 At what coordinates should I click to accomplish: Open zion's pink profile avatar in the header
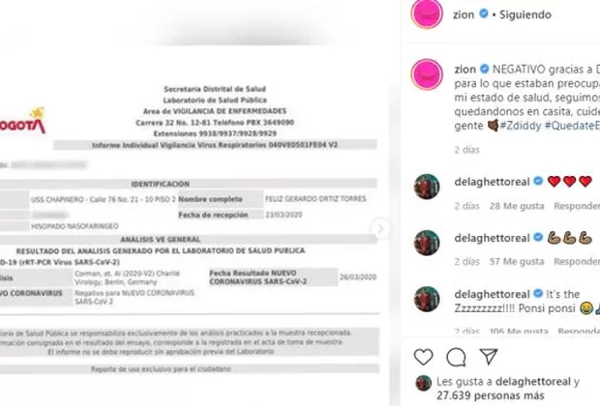coord(427,13)
